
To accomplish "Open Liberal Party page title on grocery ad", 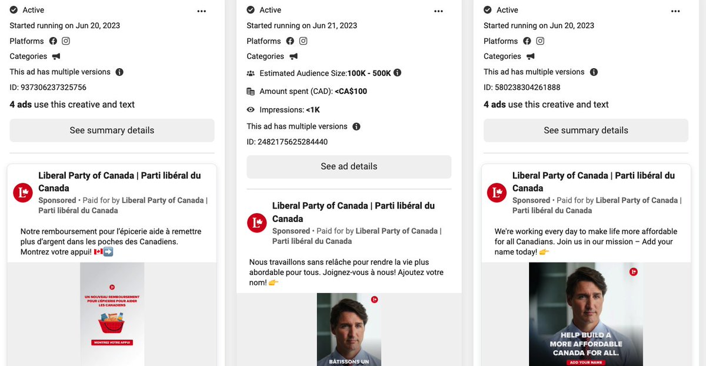I will coord(119,182).
